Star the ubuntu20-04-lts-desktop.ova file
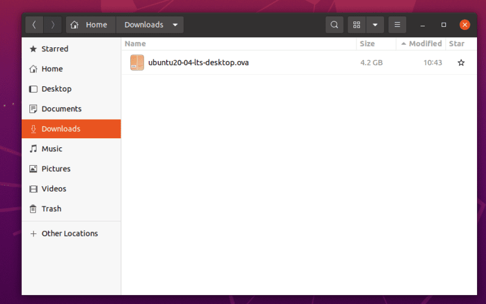 (461, 62)
